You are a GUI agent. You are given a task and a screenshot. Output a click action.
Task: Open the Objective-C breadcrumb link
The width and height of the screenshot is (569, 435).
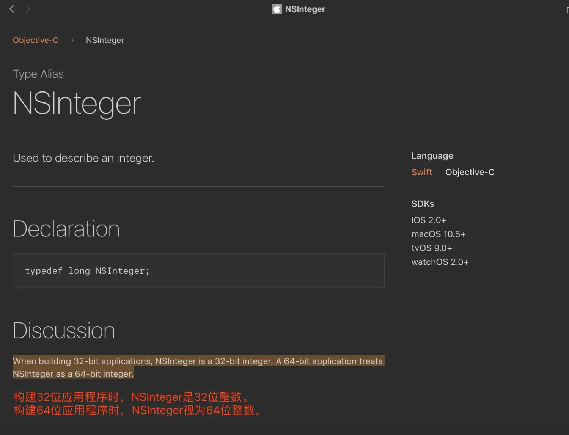[x=36, y=40]
